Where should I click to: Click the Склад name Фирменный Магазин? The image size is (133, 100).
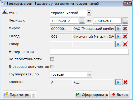pyautogui.click(x=93, y=36)
